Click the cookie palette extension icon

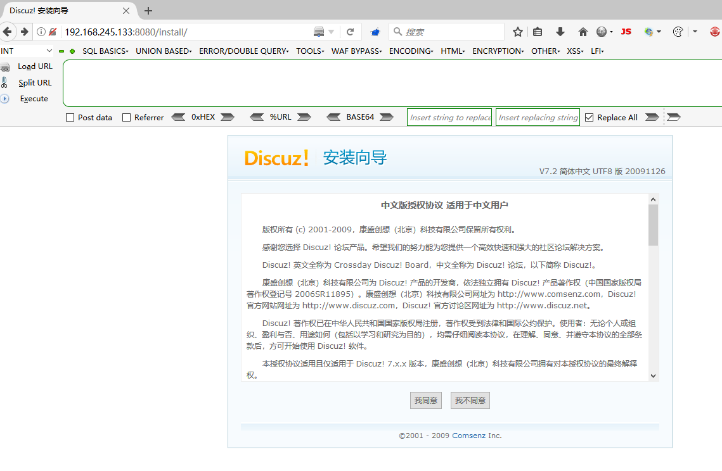[678, 32]
